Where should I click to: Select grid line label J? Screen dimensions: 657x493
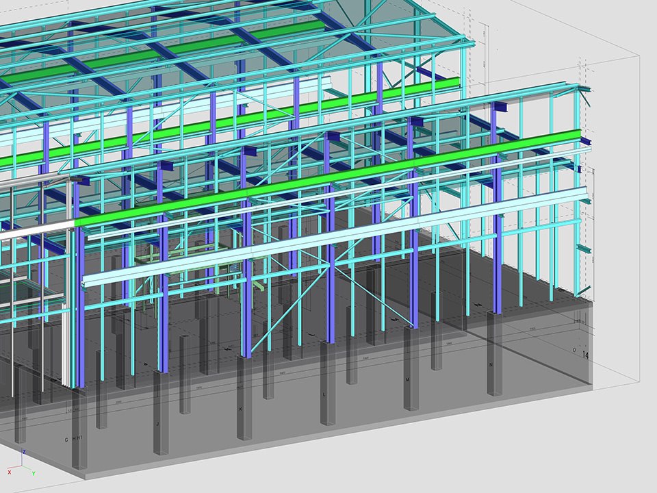pos(157,424)
